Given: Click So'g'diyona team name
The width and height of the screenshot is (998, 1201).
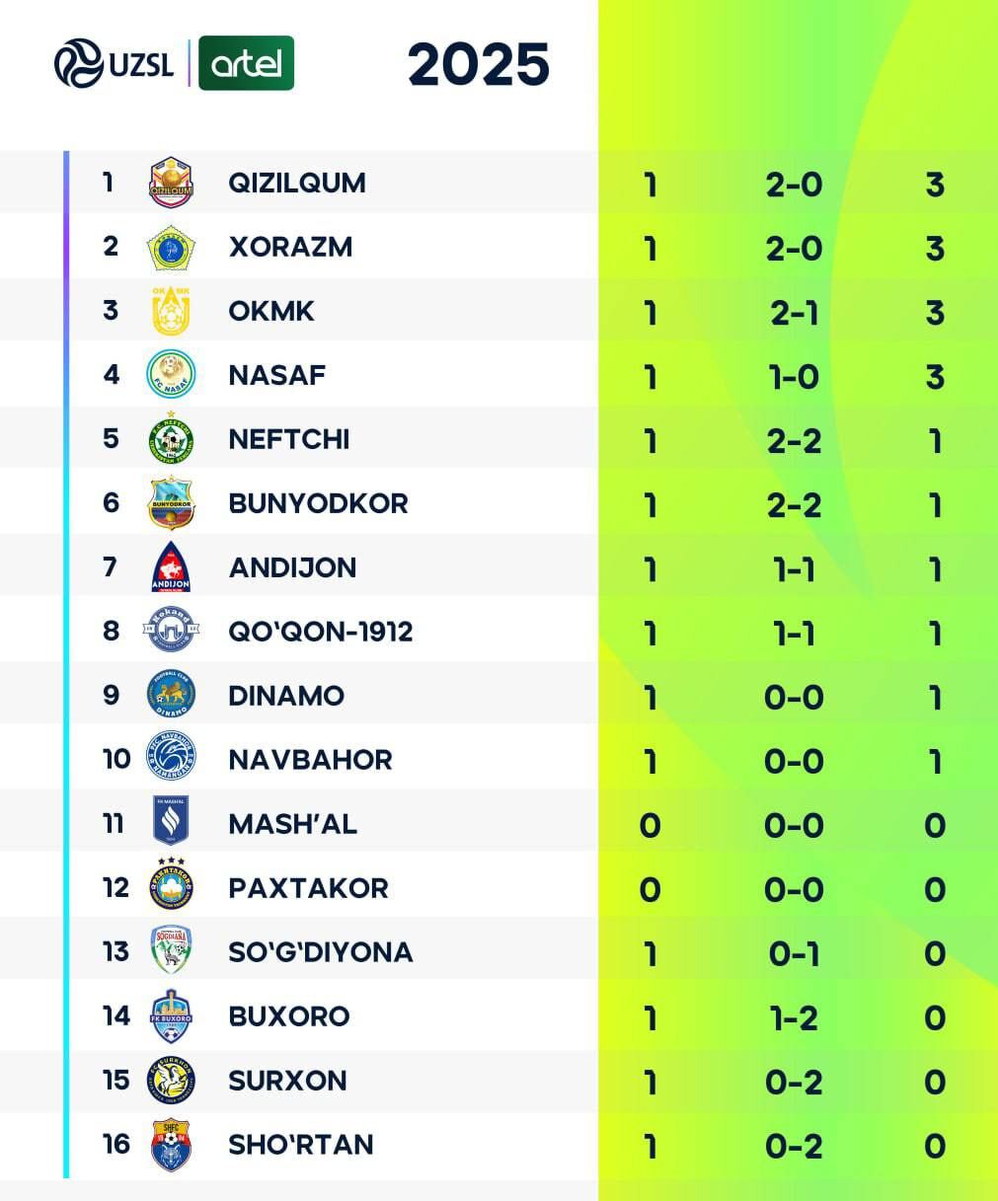Looking at the screenshot, I should point(321,952).
